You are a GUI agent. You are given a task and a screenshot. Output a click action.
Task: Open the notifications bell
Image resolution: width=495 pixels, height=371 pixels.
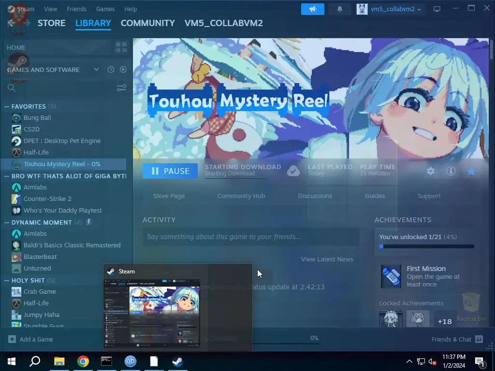(340, 9)
